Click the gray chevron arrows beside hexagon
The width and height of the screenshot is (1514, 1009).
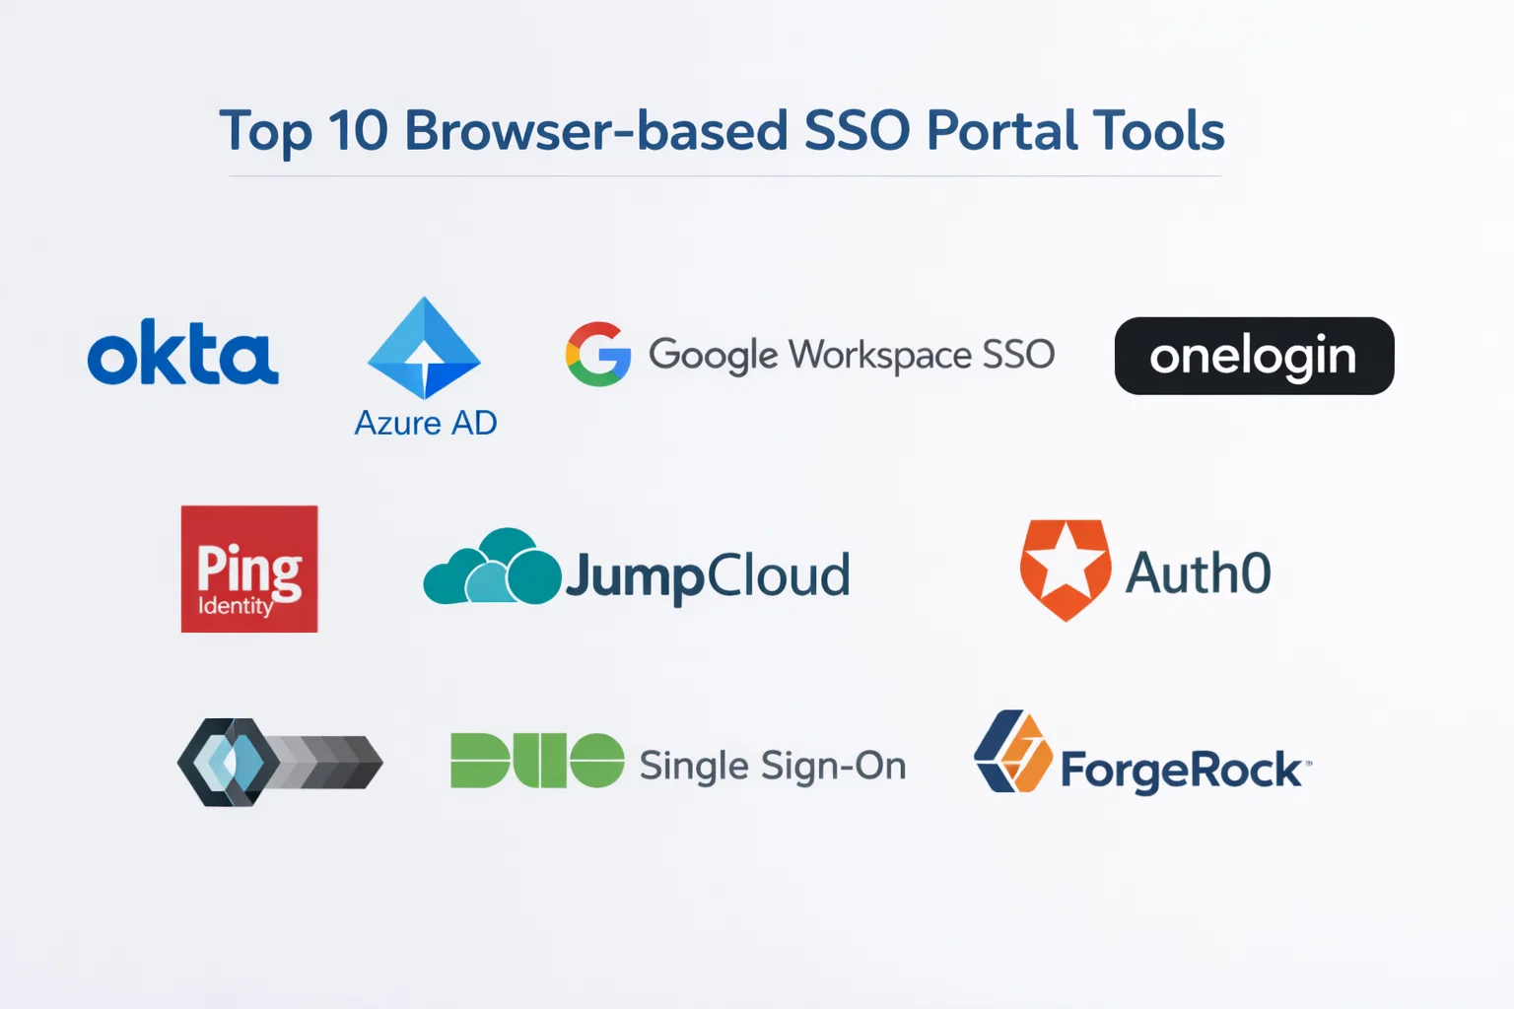[x=330, y=762]
